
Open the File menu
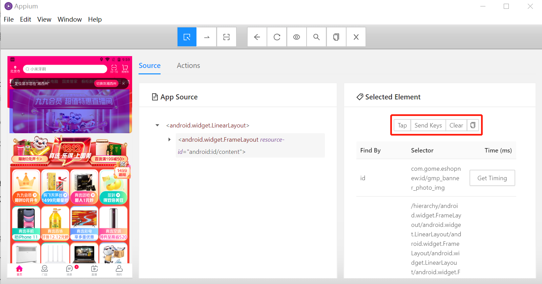9,19
